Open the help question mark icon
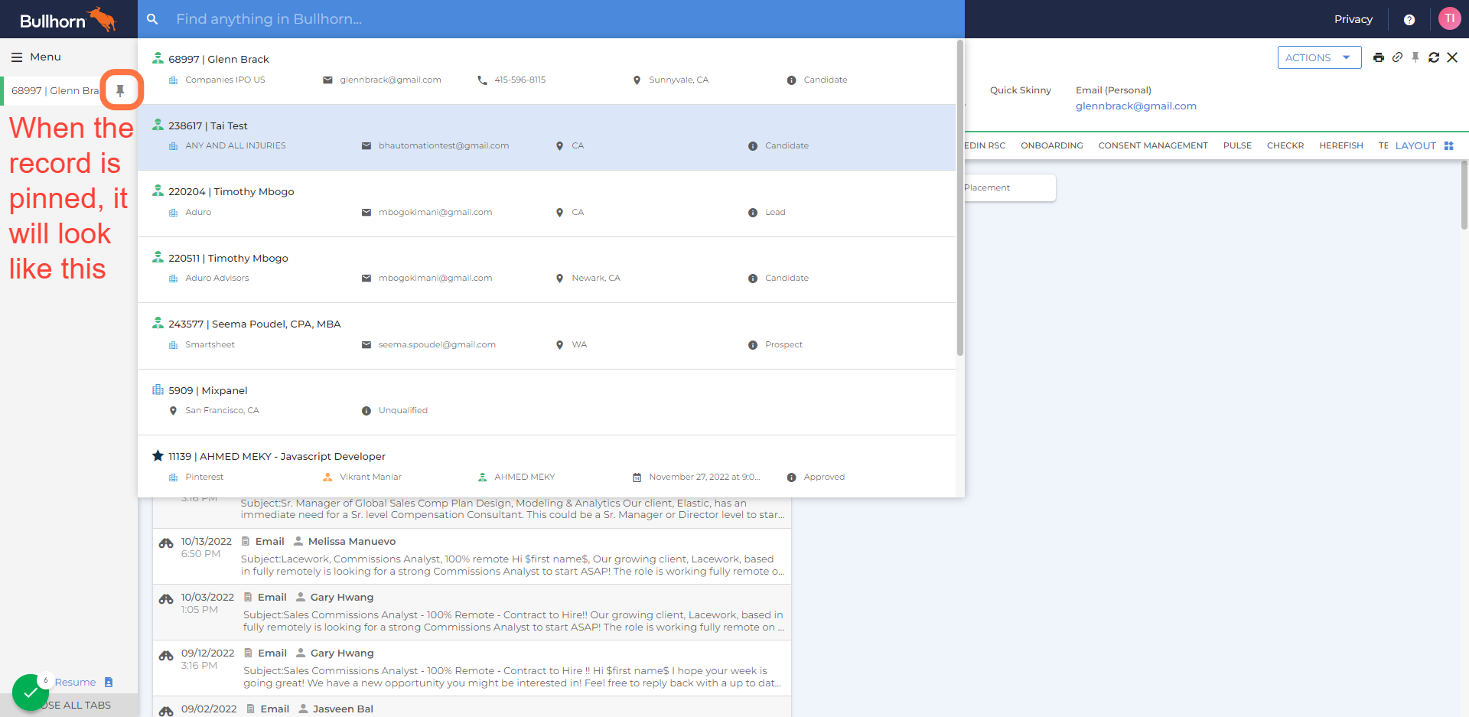This screenshot has height=717, width=1469. coord(1409,20)
